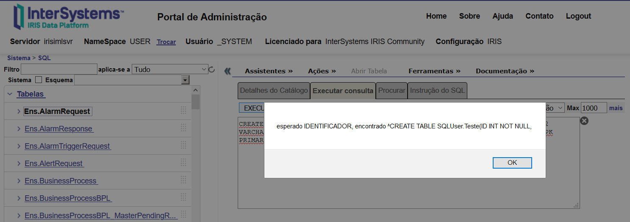Toggle the Sistema checkbox
The image size is (630, 222).
pos(39,80)
